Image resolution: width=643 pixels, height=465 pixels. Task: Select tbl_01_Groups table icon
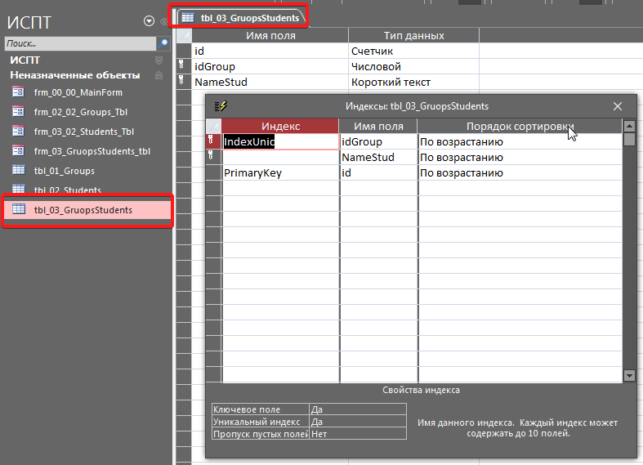[18, 171]
